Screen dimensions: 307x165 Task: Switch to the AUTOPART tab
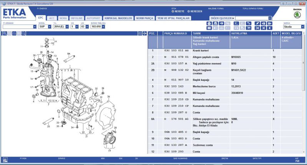click(93, 18)
